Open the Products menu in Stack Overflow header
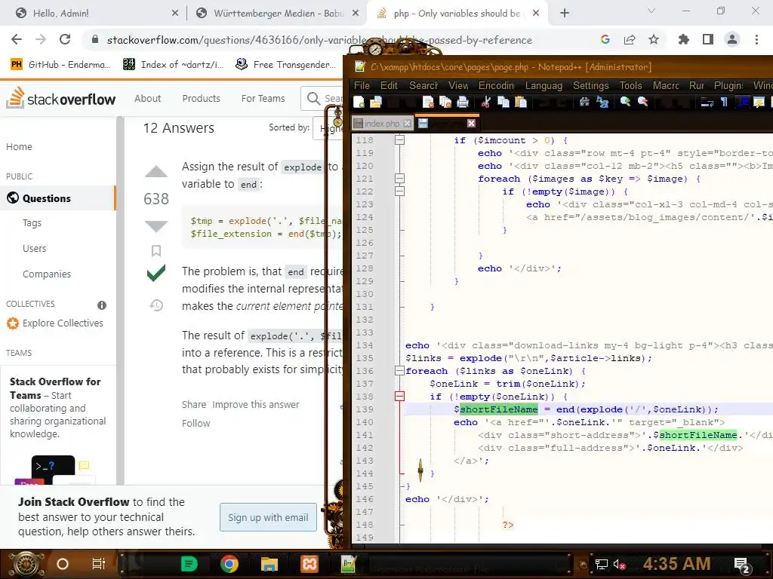773x579 pixels. pyautogui.click(x=201, y=99)
